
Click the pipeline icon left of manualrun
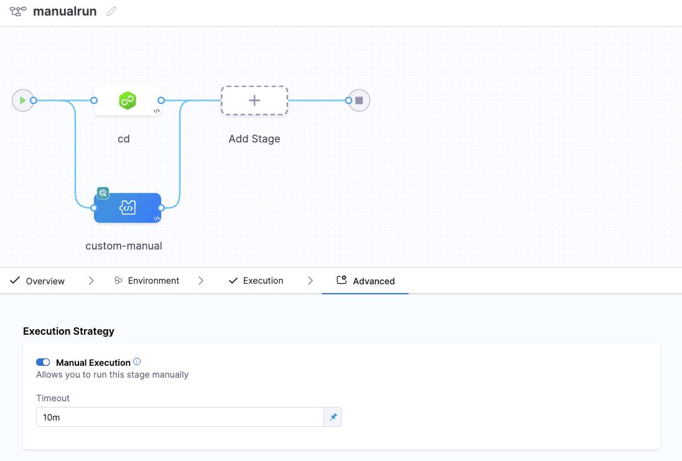coord(18,11)
